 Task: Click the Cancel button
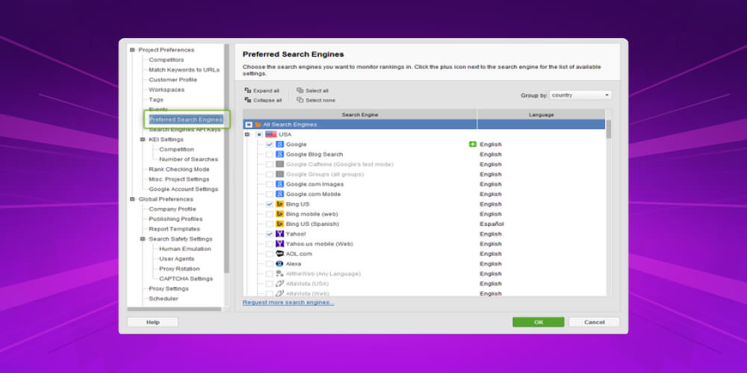tap(594, 322)
